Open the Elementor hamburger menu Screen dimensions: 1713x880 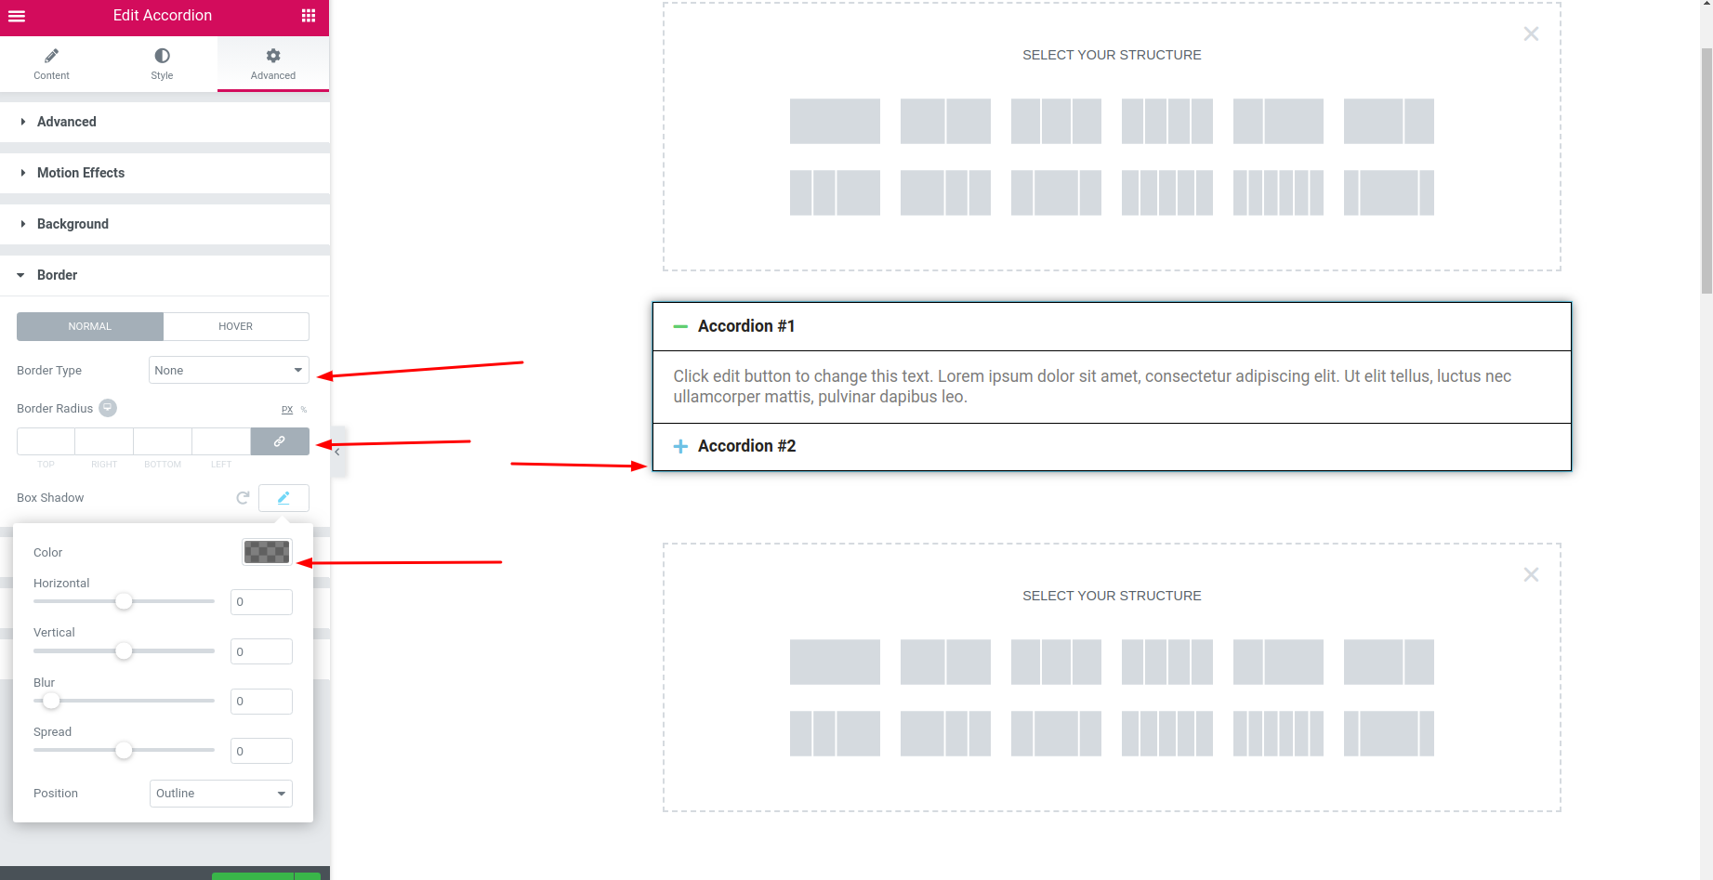pos(17,16)
